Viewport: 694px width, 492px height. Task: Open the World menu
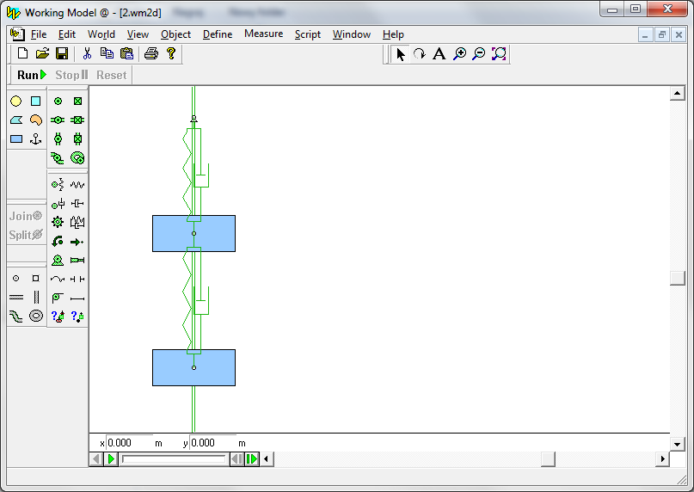[101, 34]
